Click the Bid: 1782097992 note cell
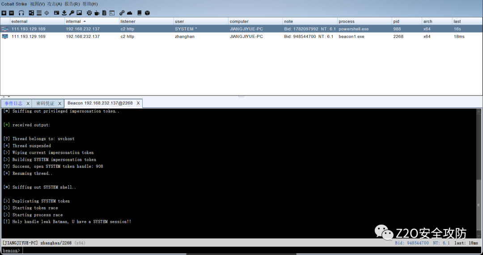The height and width of the screenshot is (255, 483). (309, 29)
